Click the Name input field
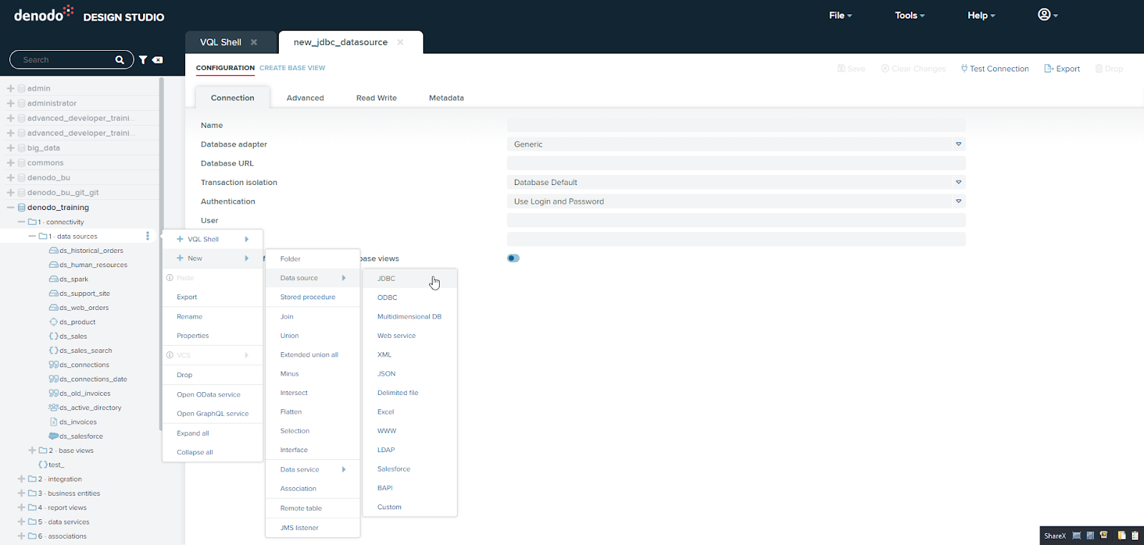This screenshot has width=1144, height=545. pos(736,125)
